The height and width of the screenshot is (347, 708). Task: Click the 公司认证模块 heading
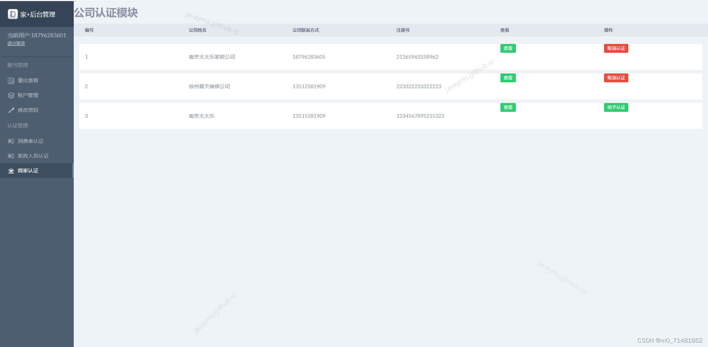[106, 13]
